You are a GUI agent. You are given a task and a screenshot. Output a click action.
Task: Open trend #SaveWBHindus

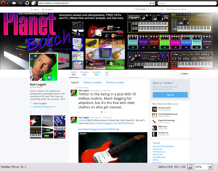click(159, 157)
